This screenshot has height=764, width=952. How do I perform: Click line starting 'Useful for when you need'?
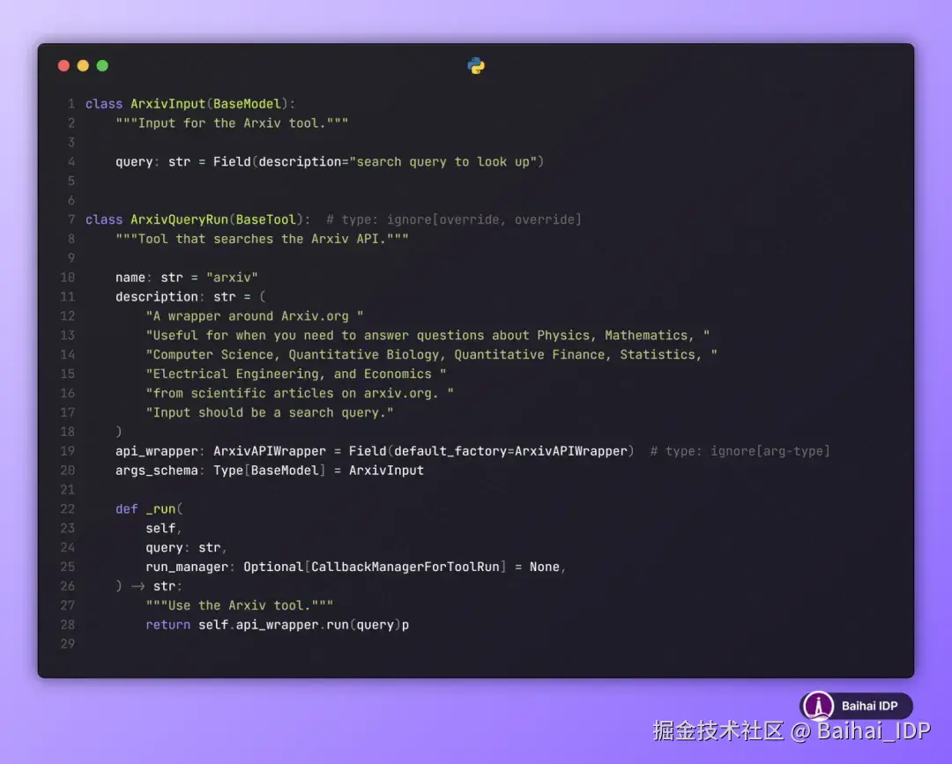point(428,336)
